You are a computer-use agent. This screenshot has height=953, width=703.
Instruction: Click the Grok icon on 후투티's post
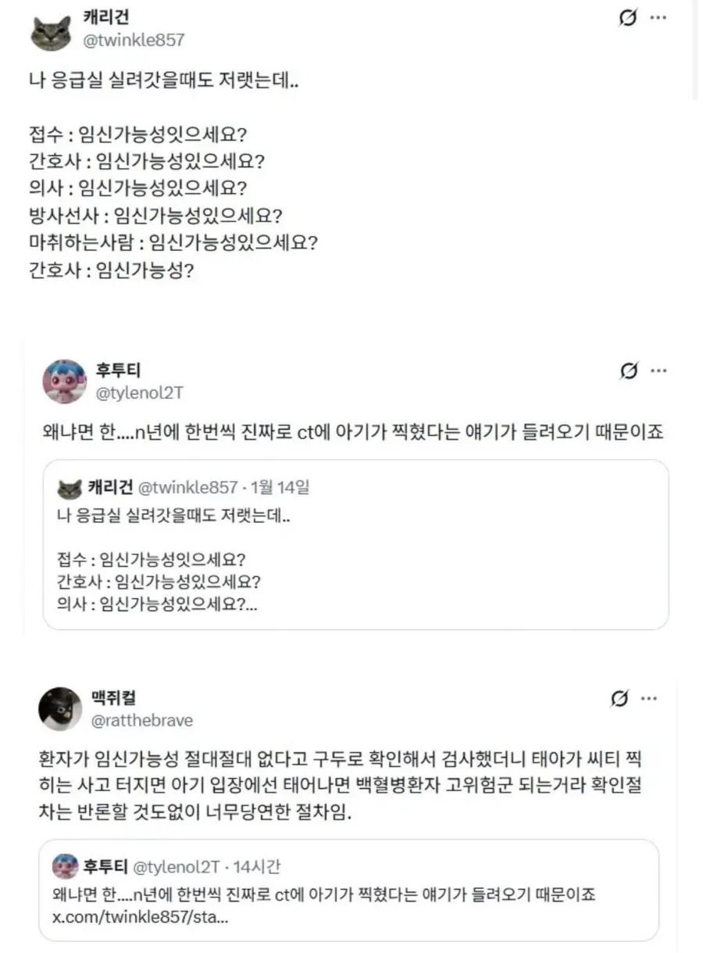click(627, 371)
